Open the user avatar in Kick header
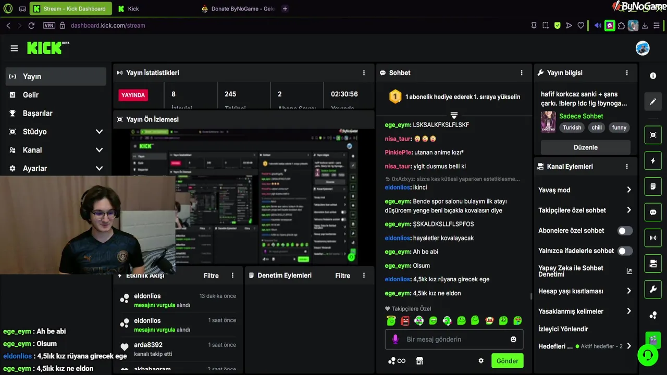The image size is (667, 375). 643,48
